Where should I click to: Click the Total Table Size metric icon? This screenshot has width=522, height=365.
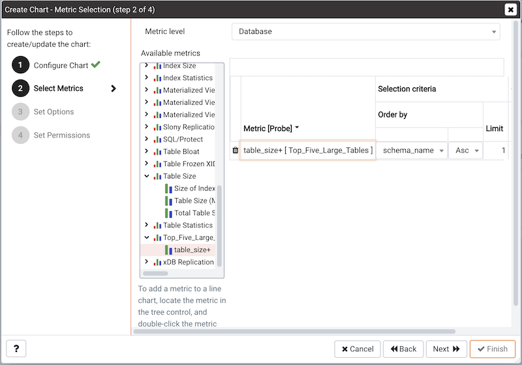[168, 213]
